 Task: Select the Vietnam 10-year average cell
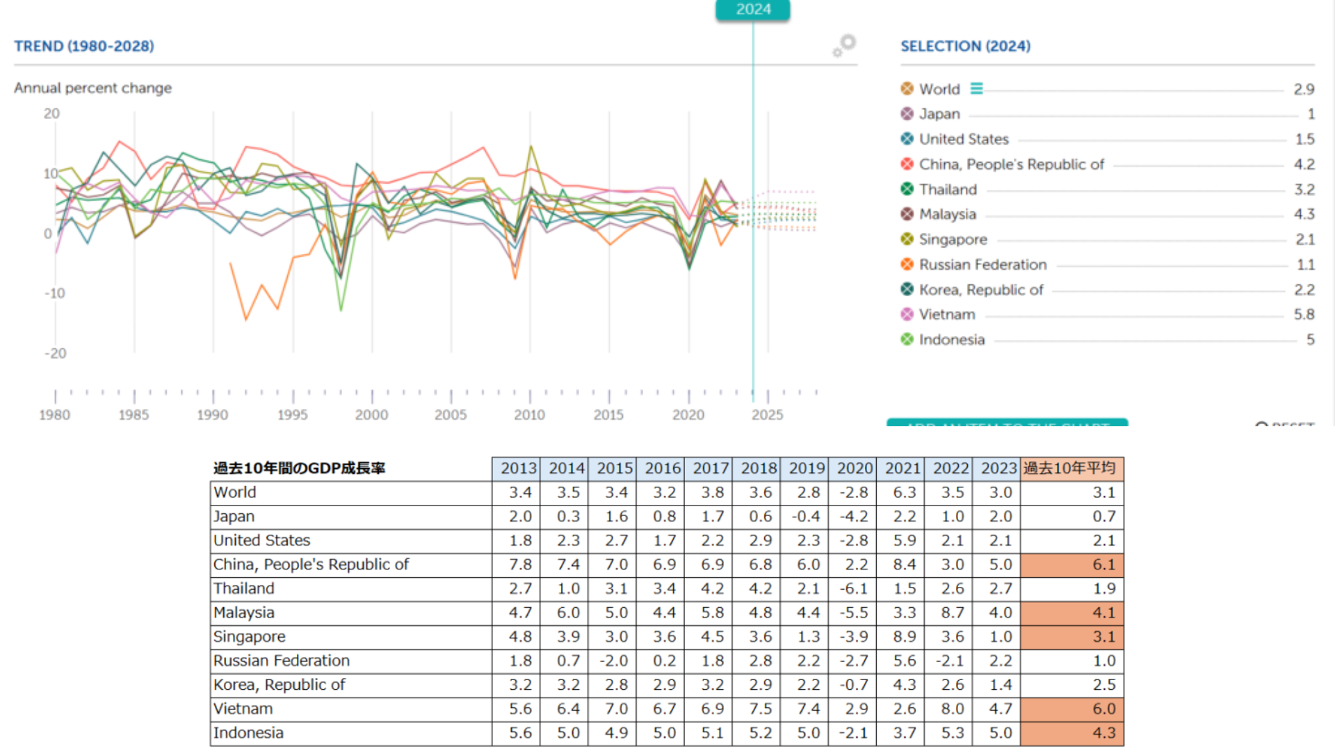coord(1071,709)
